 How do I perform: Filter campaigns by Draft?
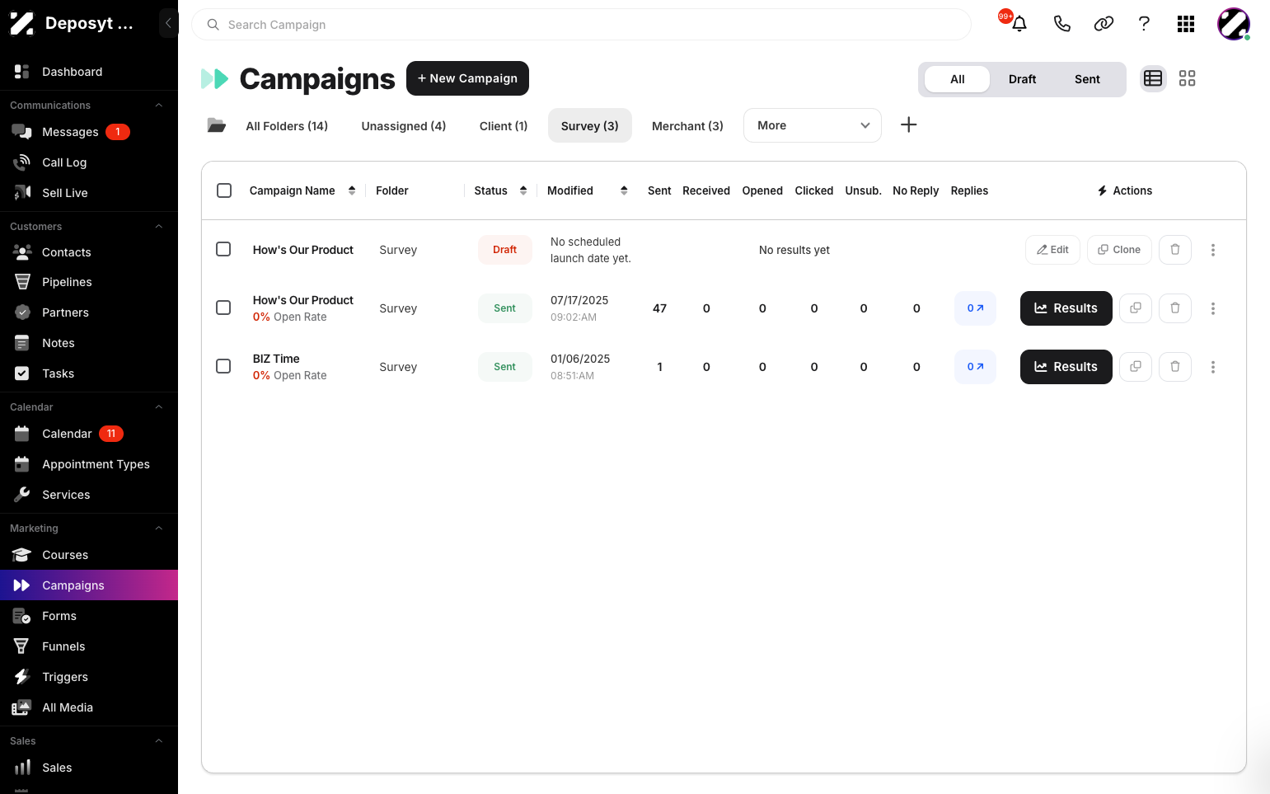click(x=1022, y=79)
